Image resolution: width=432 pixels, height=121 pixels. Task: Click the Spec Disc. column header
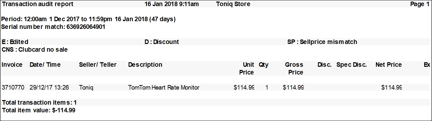(351, 65)
